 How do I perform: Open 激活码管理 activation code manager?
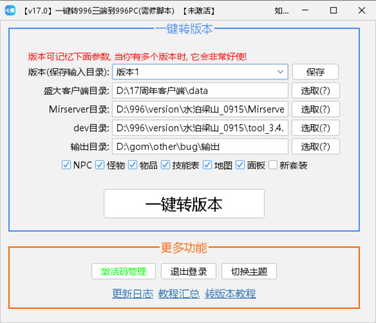coord(123,271)
